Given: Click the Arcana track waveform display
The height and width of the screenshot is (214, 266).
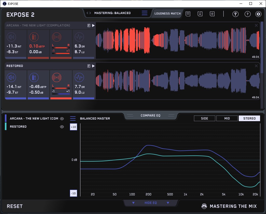Looking at the screenshot, I should (x=178, y=40).
